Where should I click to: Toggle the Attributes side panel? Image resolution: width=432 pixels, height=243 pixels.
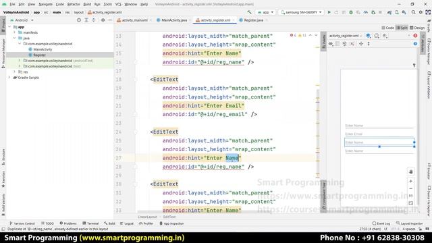tap(423, 44)
